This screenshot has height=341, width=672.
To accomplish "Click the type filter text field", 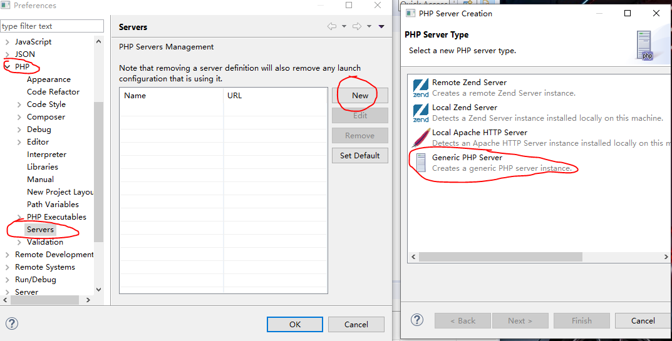I will (52, 26).
